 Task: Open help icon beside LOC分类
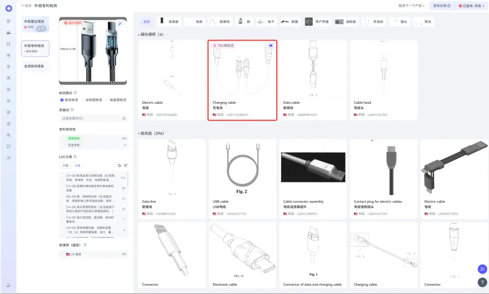pyautogui.click(x=75, y=157)
